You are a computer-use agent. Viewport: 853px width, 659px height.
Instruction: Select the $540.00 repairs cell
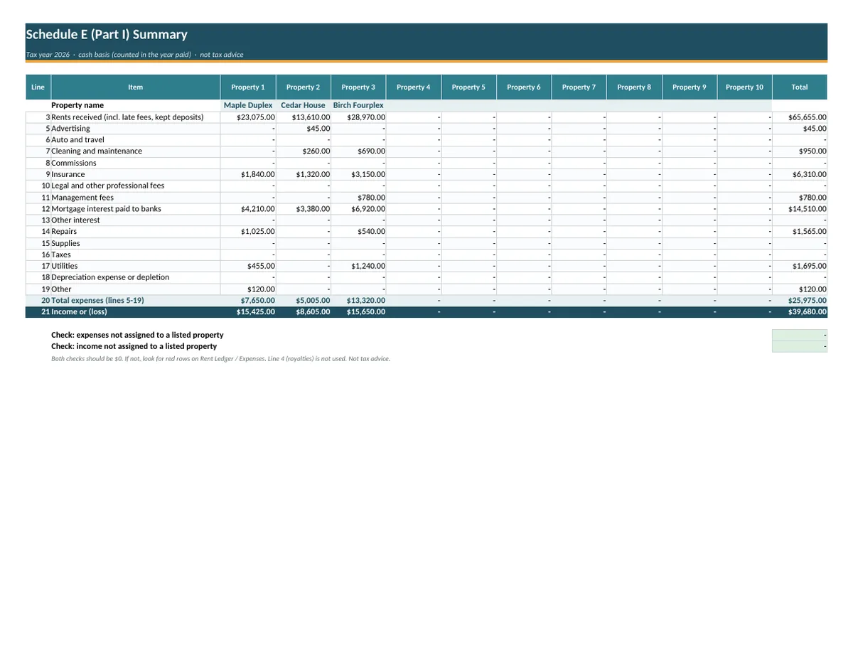(358, 232)
